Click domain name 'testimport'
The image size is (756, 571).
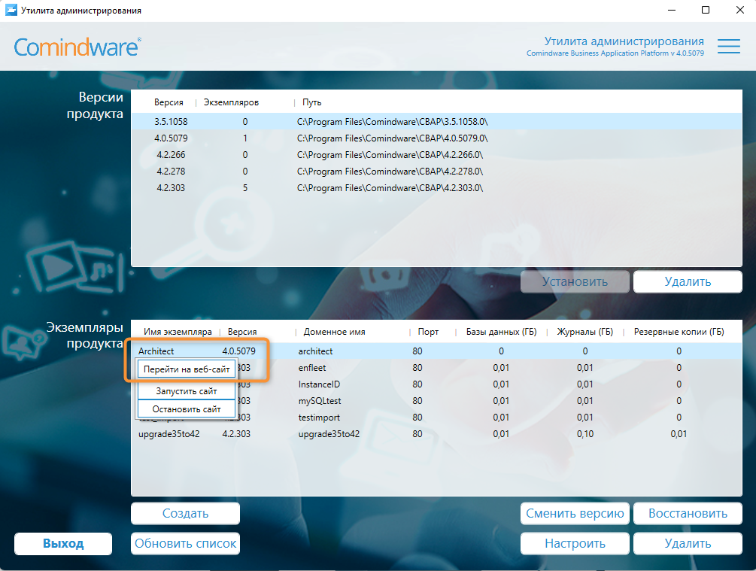319,418
